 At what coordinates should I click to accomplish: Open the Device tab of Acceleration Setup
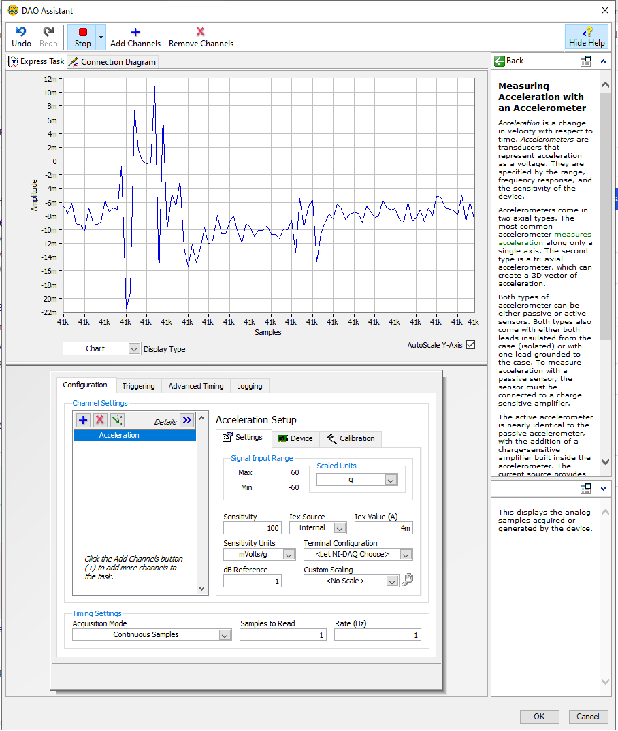pos(295,439)
